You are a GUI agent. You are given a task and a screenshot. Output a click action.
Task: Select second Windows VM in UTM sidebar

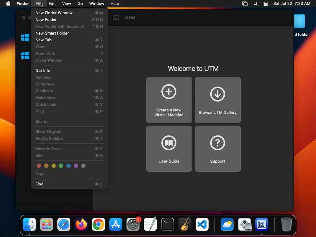pos(25,56)
